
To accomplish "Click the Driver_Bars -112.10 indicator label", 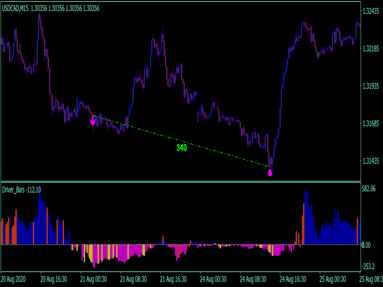I will click(x=22, y=190).
